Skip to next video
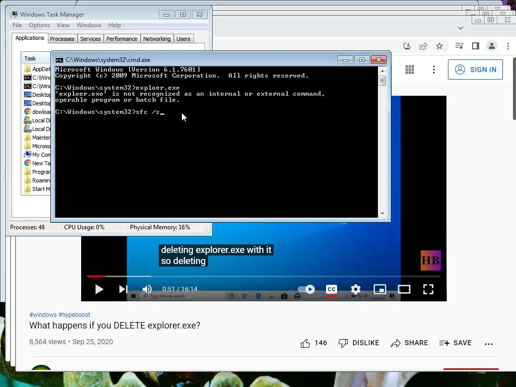 [123, 289]
